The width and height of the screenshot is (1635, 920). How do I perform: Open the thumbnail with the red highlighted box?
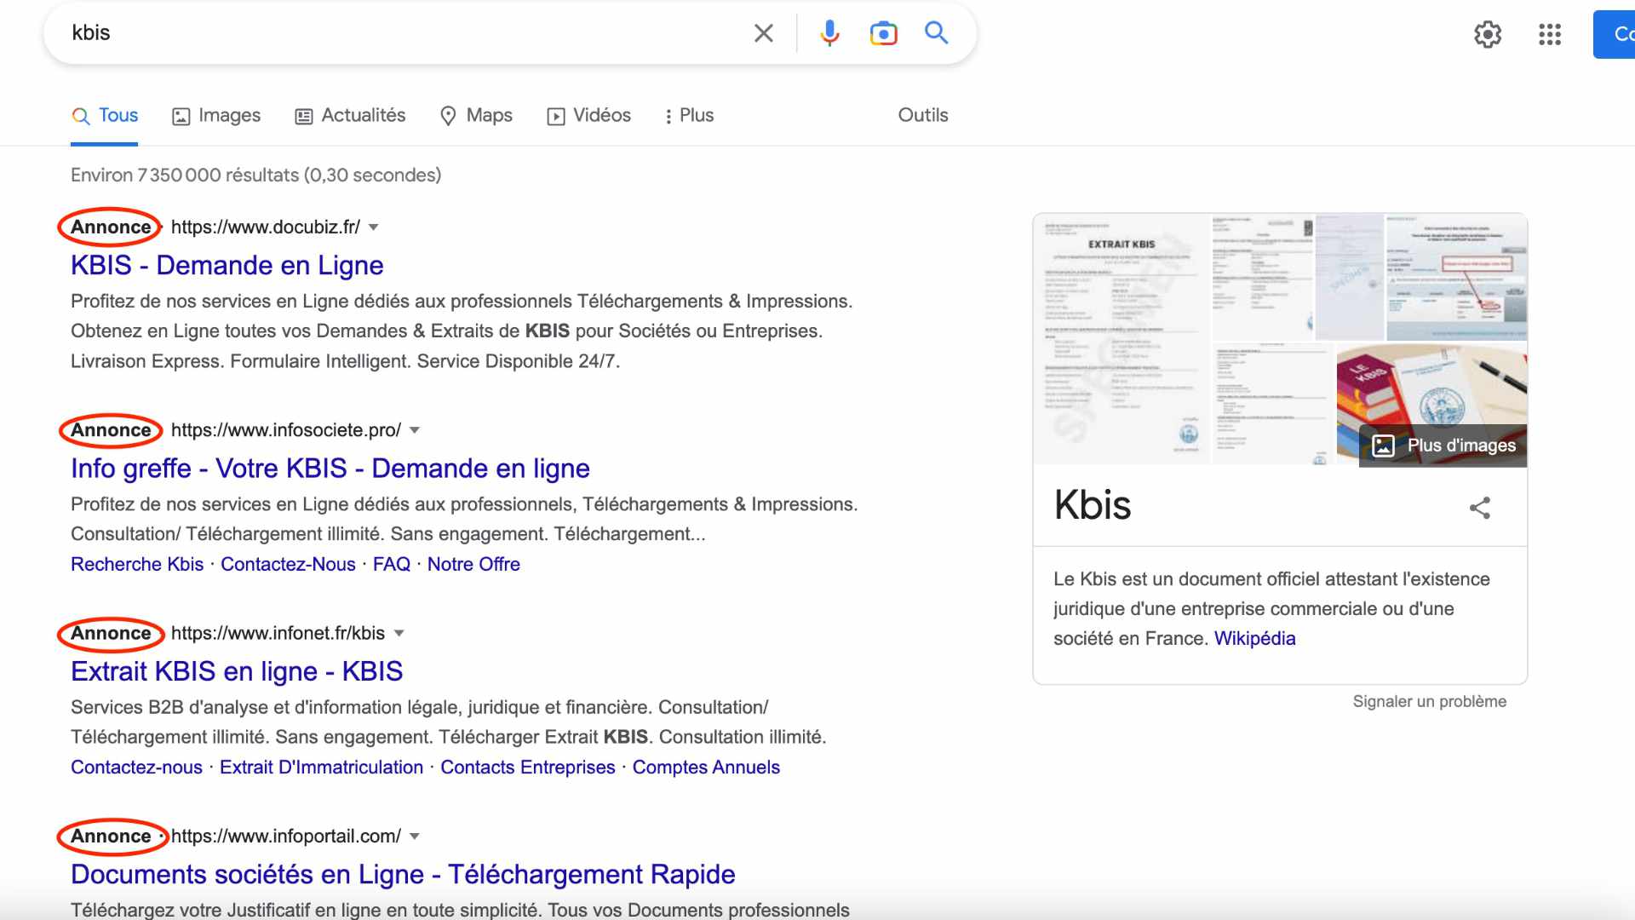[1456, 277]
